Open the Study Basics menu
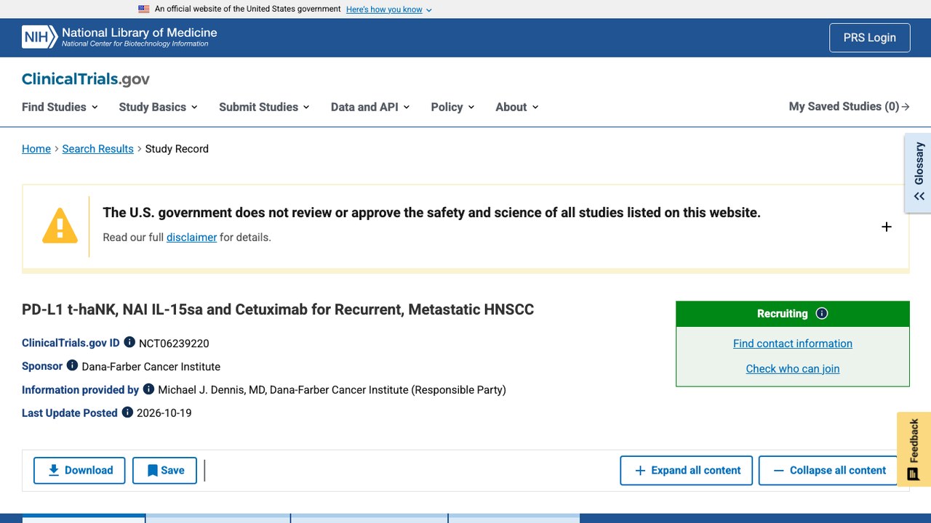The width and height of the screenshot is (931, 523). pos(159,107)
